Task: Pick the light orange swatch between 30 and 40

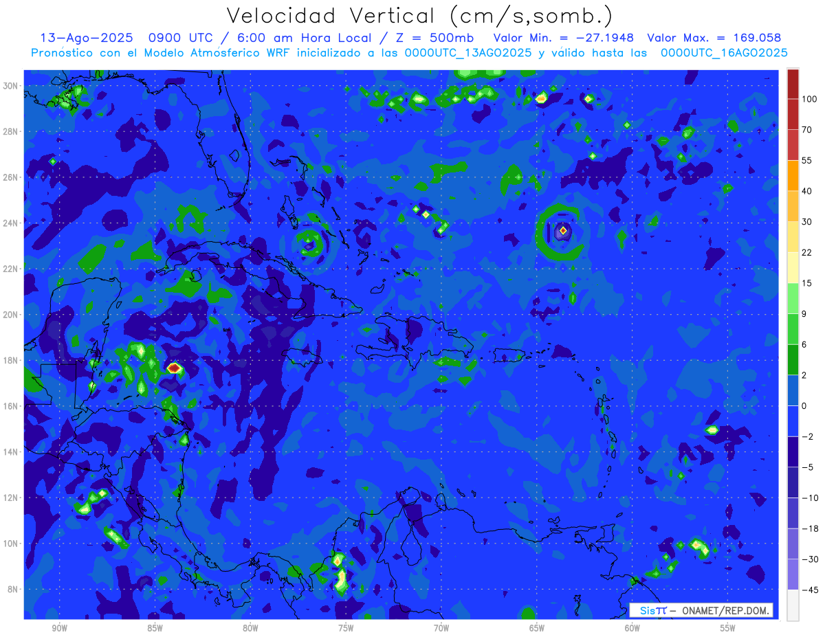Action: pyautogui.click(x=793, y=205)
